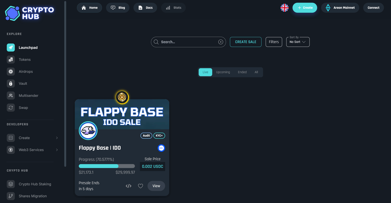Click 'Progress (70.5771%)' text
The width and height of the screenshot is (391, 203).
pos(96,159)
